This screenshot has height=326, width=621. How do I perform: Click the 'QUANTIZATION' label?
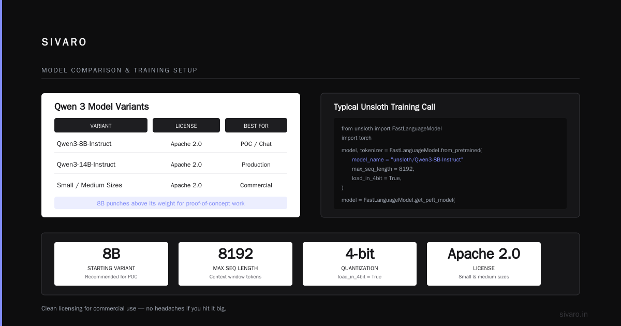(x=360, y=268)
